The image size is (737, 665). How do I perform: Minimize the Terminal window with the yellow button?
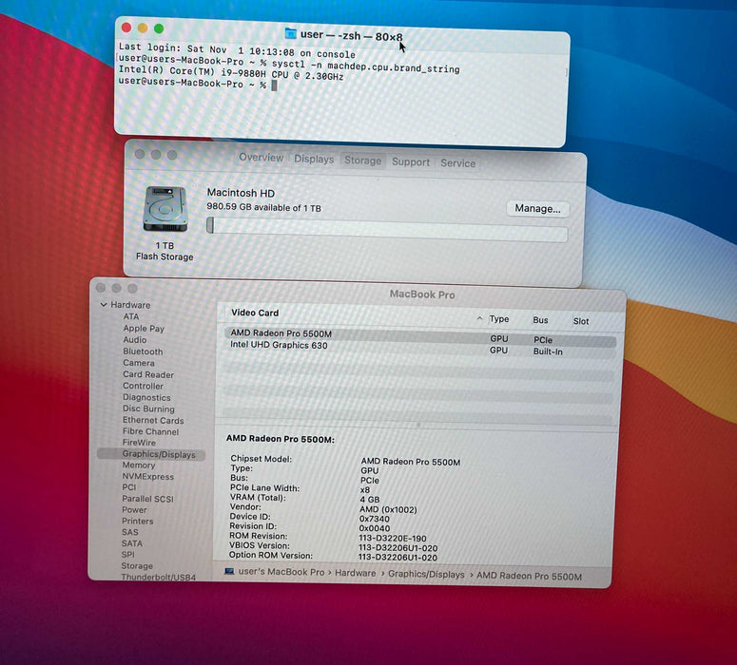coord(143,28)
